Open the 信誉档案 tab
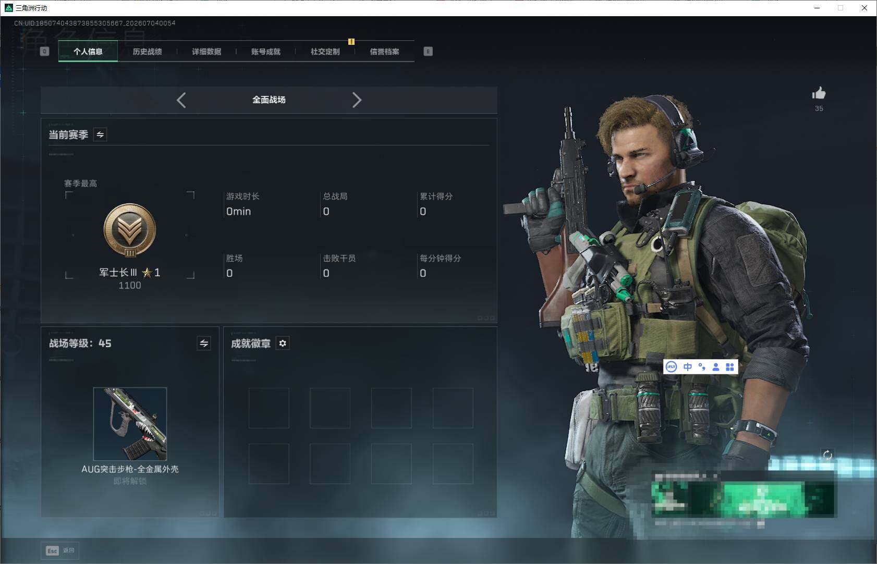 tap(385, 52)
